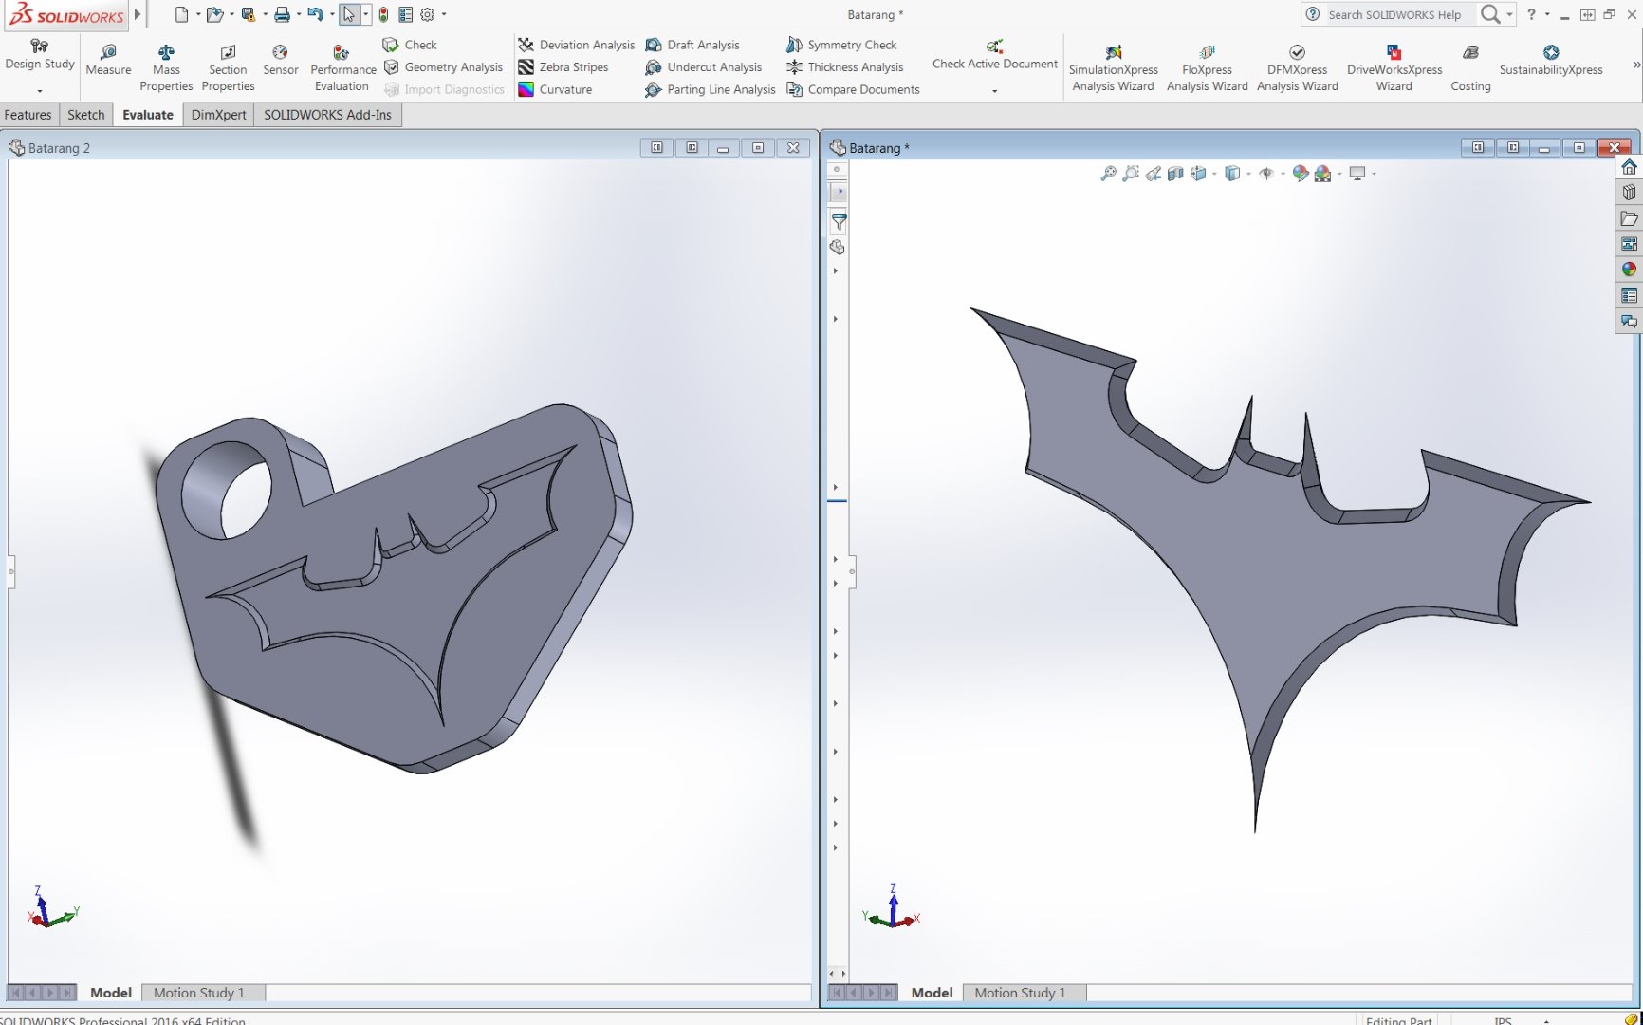
Task: Launch SimulationXpress Analysis Wizard
Action: (1113, 67)
